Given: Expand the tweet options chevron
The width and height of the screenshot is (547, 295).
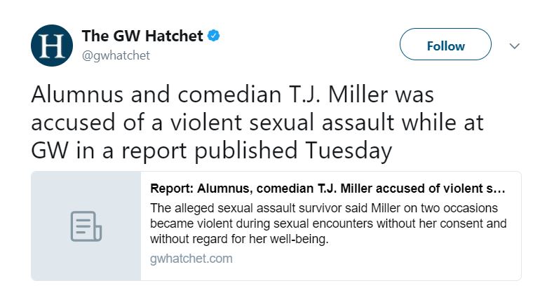Looking at the screenshot, I should (x=514, y=46).
